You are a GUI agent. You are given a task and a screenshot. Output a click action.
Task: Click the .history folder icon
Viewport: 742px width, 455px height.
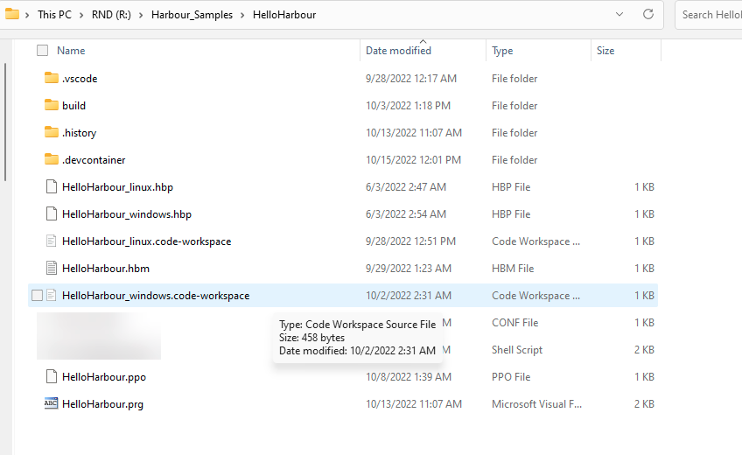51,133
